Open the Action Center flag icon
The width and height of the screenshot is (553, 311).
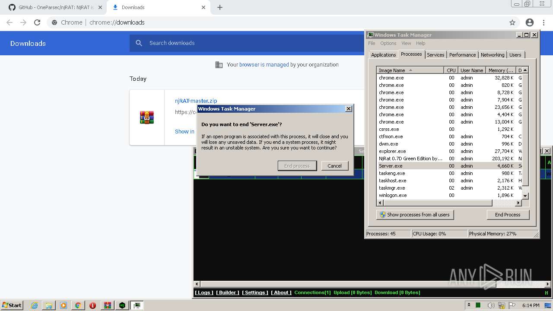coord(512,305)
